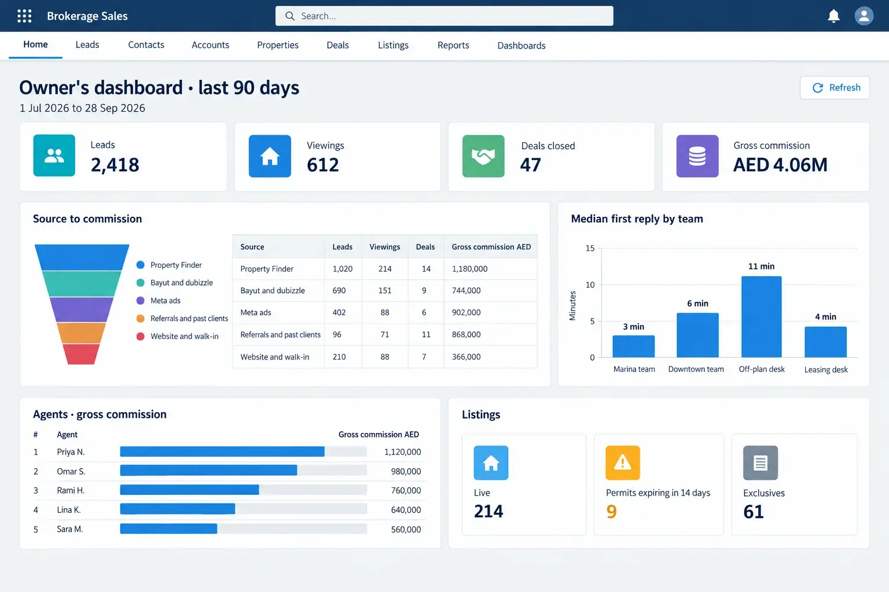
Task: Click the Leasing desk axis label
Action: [826, 370]
